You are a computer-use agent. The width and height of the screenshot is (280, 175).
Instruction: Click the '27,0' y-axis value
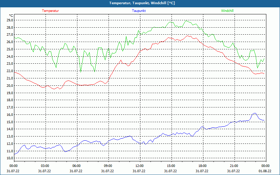tap(10, 35)
